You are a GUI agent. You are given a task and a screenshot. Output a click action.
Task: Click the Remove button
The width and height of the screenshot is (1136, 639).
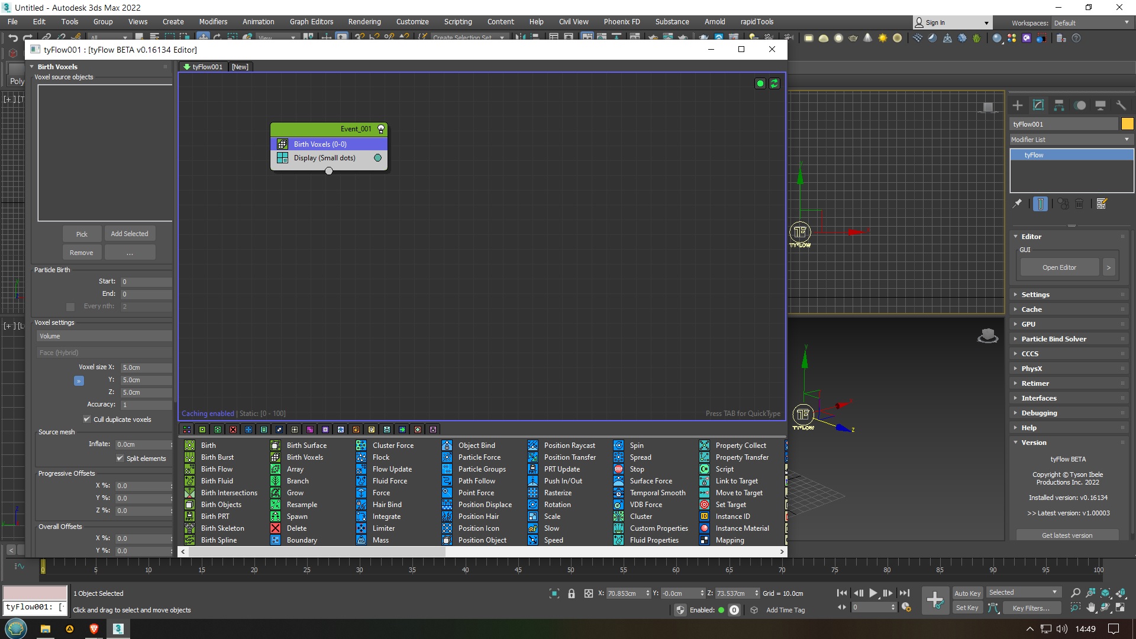82,253
